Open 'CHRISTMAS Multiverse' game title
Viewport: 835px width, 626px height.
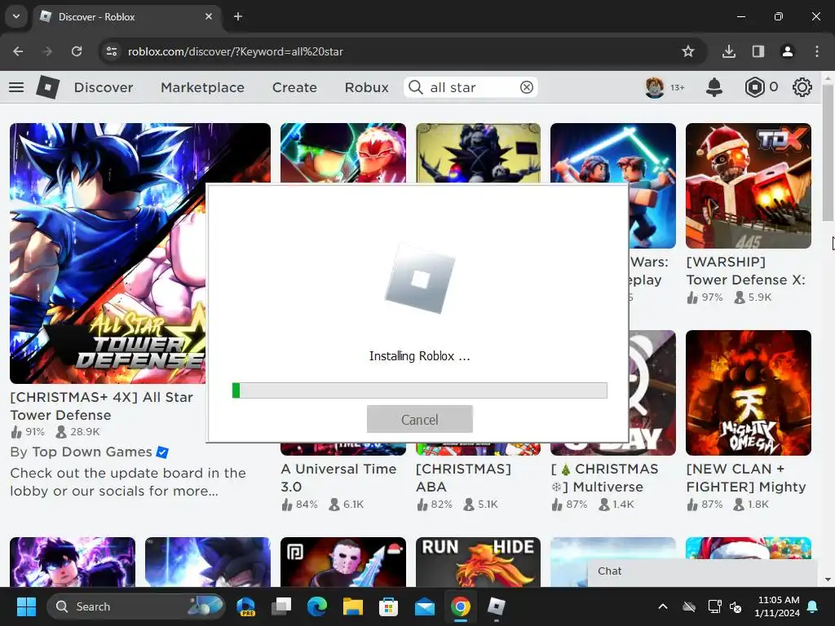(x=604, y=478)
